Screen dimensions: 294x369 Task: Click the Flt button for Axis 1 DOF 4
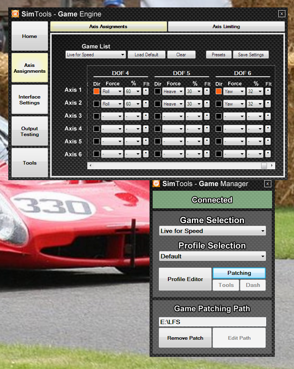146,91
